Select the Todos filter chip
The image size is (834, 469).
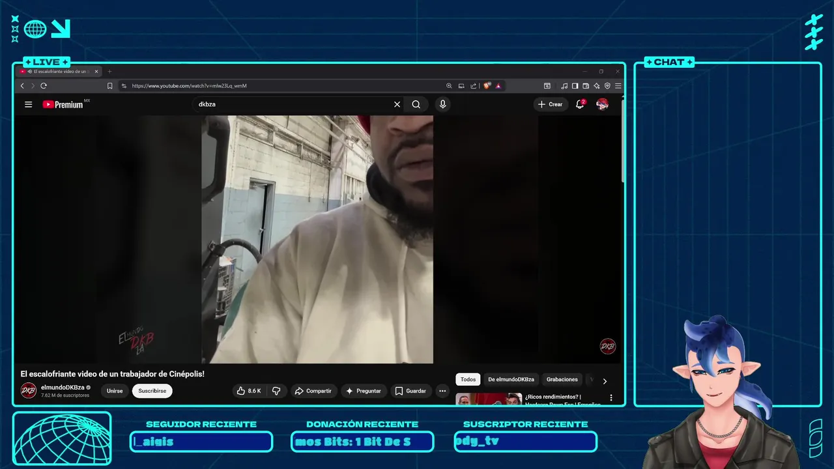pos(468,379)
